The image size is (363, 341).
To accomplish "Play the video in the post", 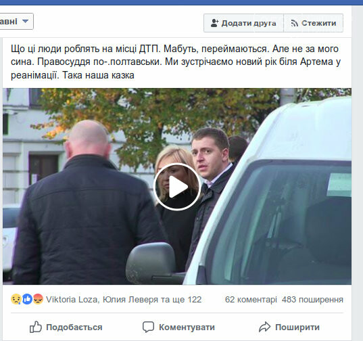I will pos(177,187).
